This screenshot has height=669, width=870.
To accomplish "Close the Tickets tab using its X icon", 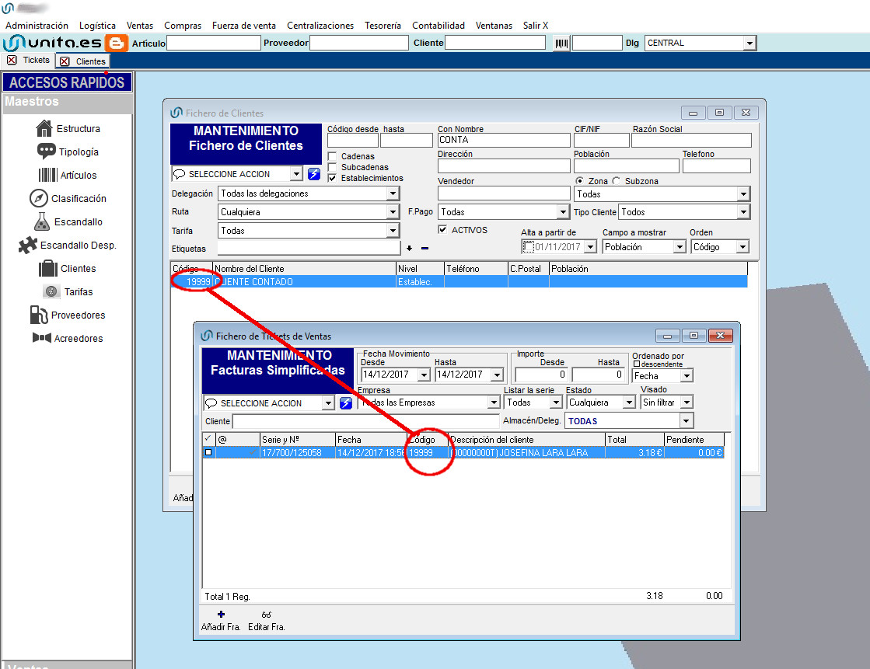I will coord(12,60).
